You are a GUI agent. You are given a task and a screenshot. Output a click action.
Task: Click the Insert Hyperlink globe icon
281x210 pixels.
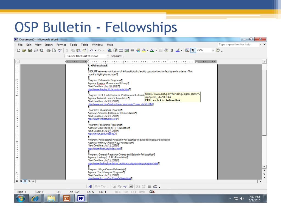coord(109,50)
